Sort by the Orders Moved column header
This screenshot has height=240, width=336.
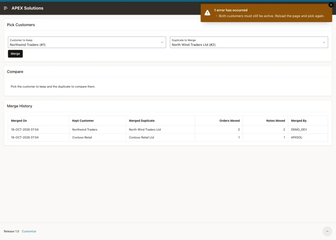(229, 121)
